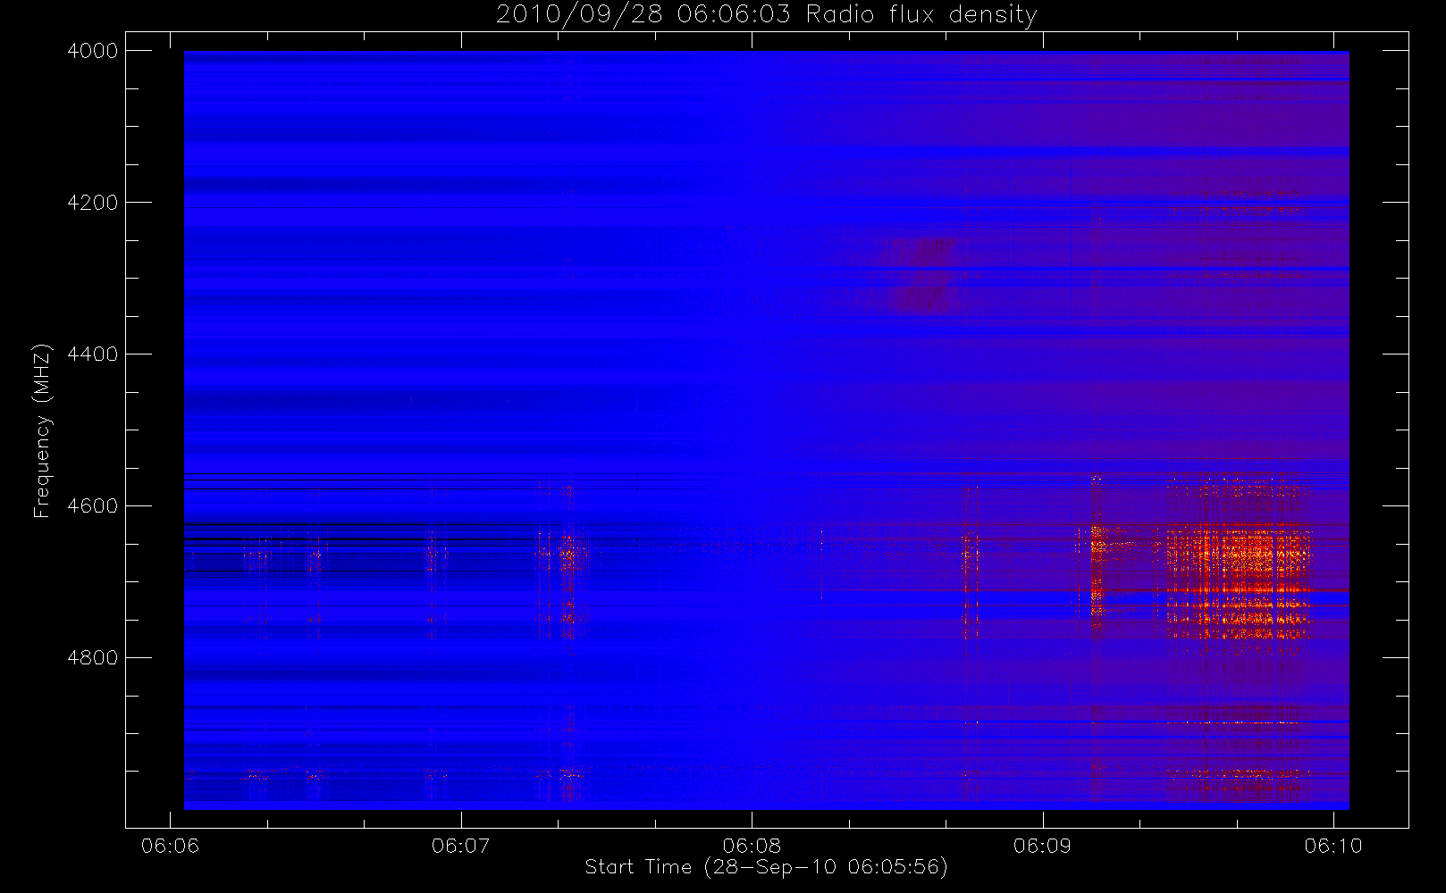Click the plot title "2010/09/28 06:06:03 Radio flux density"
Screen dimensions: 1446x893
[767, 15]
